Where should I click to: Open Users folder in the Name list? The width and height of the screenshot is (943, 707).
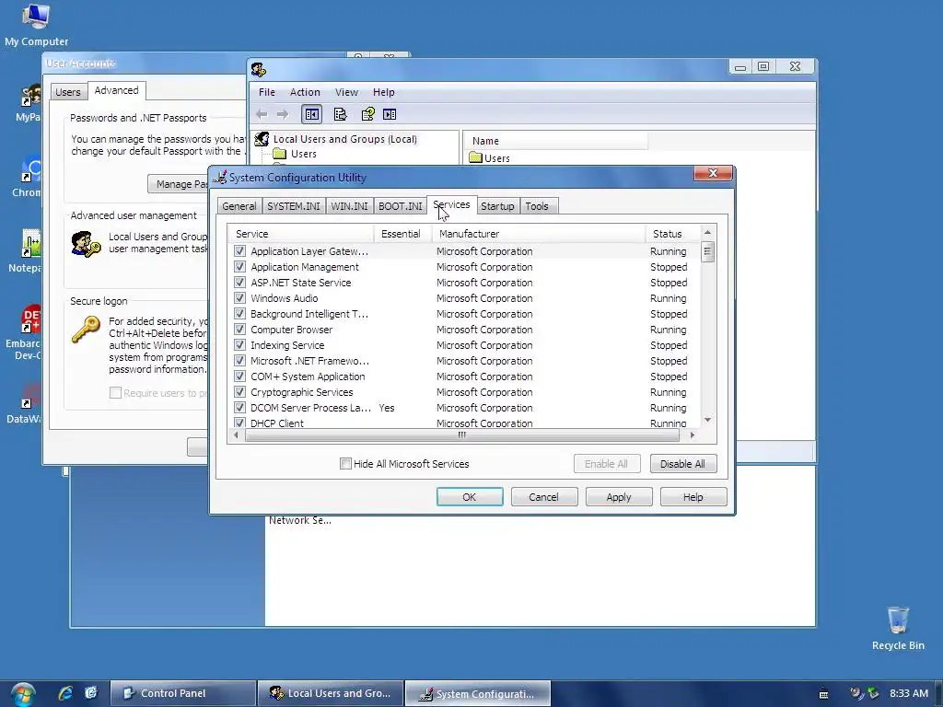(x=490, y=158)
